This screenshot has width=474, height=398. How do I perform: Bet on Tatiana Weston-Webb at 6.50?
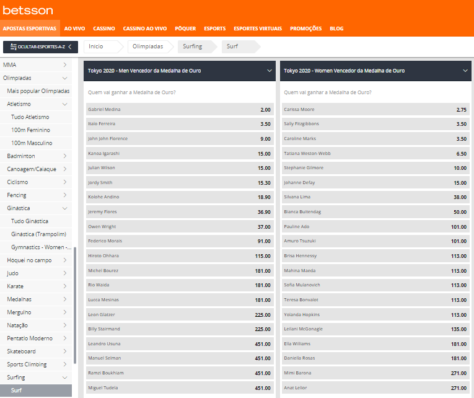point(375,154)
